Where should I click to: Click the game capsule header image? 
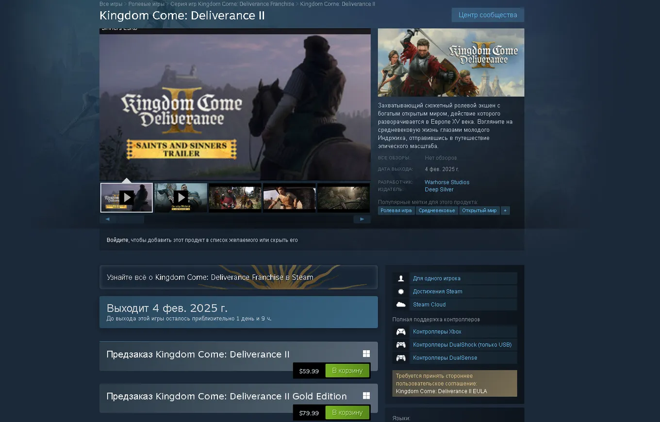(x=451, y=63)
